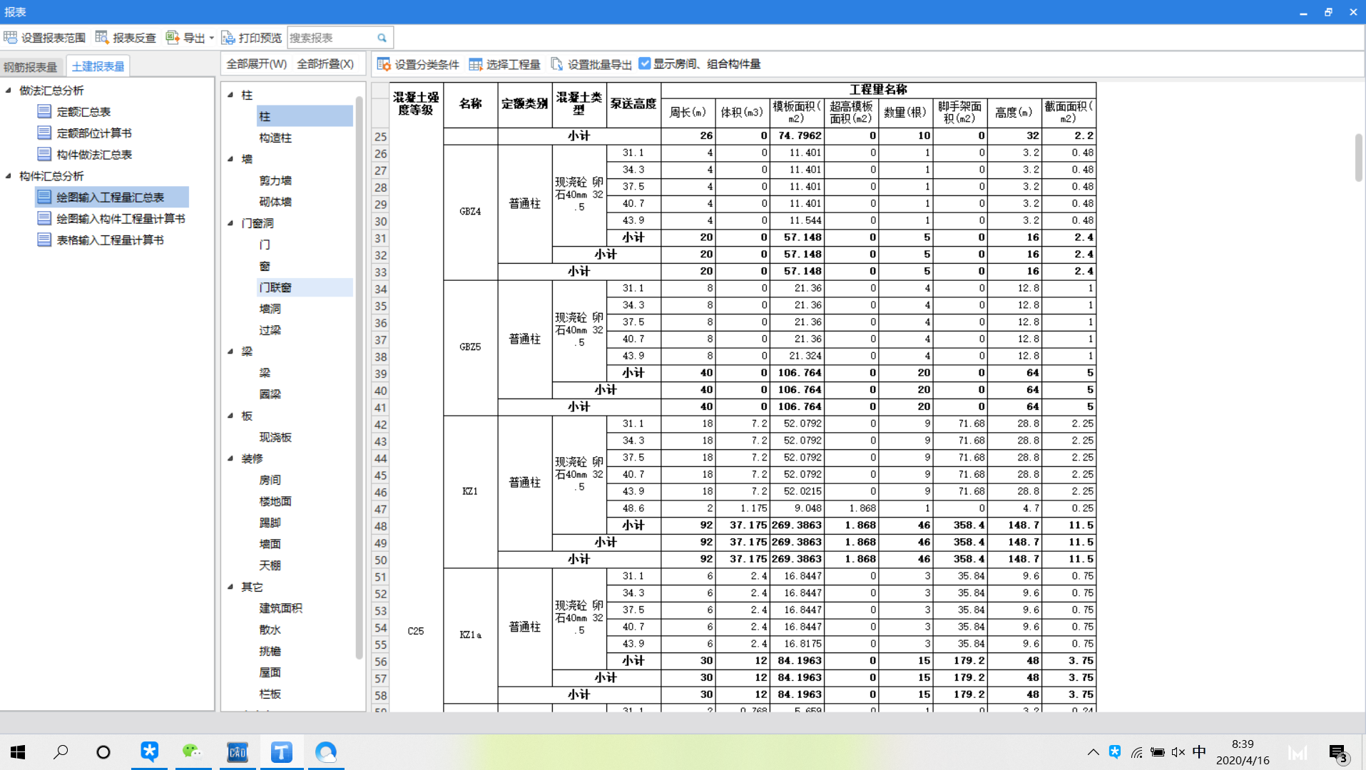This screenshot has width=1366, height=770.
Task: Collapse the 其它 category group
Action: click(x=230, y=586)
